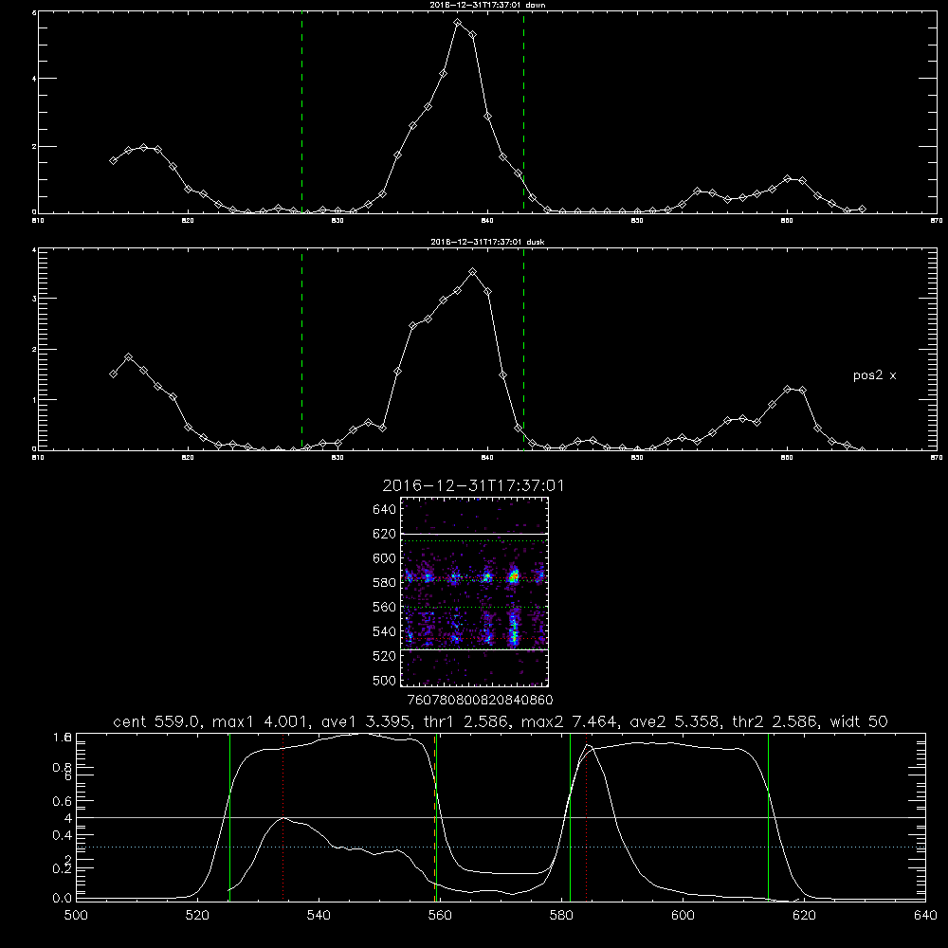948x948 pixels.
Task: Click the highest diamond marker in dusk plot
Action: tap(473, 272)
